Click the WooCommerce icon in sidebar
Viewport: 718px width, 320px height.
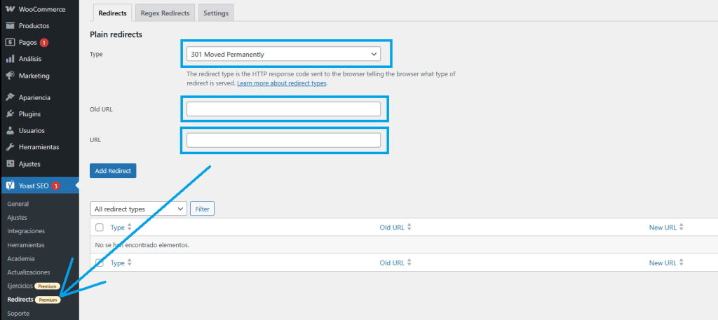(11, 9)
